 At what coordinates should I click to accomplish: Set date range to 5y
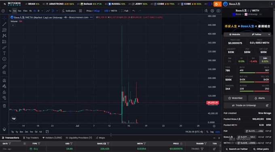pyautogui.click(x=13, y=132)
